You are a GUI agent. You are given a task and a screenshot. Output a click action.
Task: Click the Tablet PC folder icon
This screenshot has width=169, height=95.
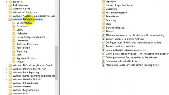click(x=10, y=2)
